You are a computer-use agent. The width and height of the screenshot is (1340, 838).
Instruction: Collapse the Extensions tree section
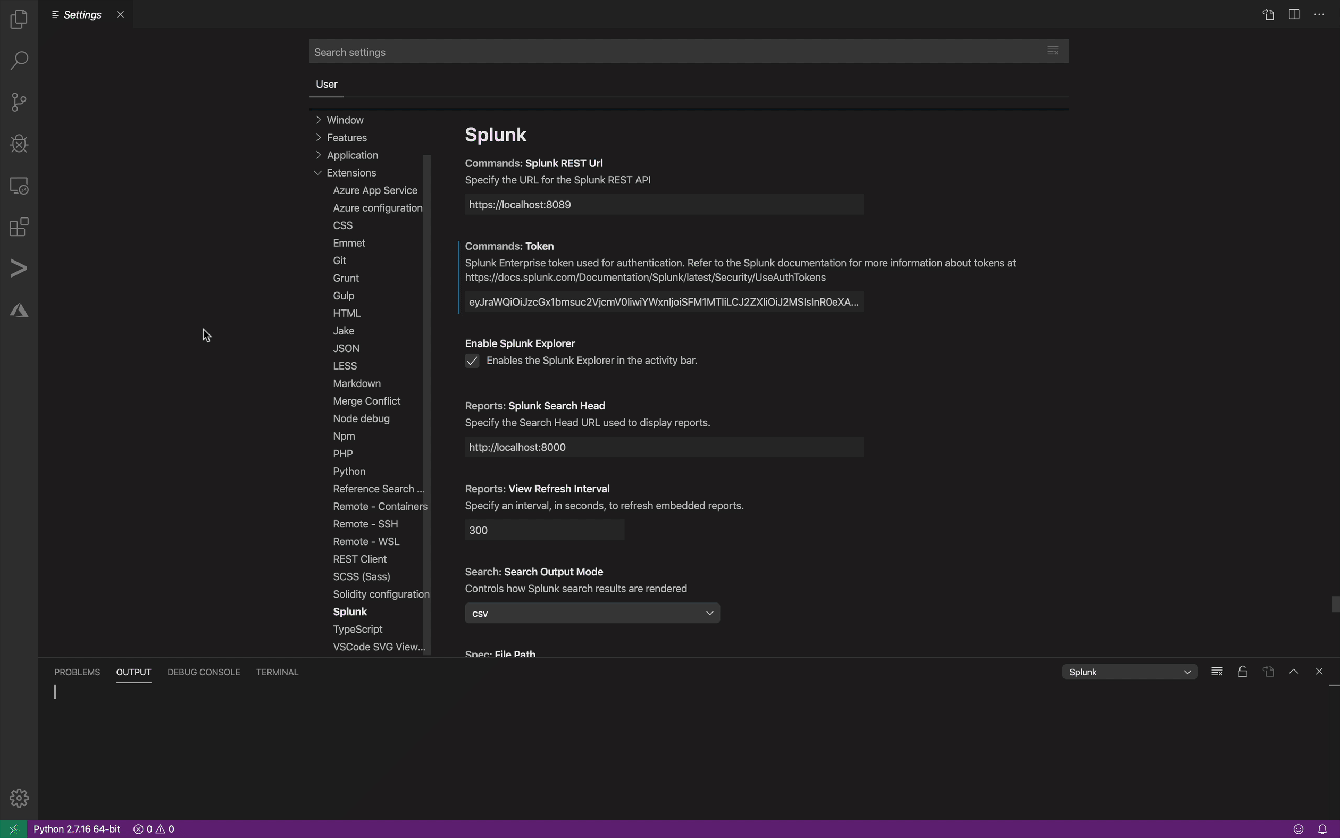click(x=318, y=173)
